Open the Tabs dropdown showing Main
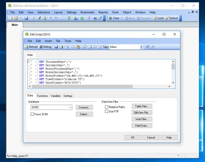 tap(141, 47)
